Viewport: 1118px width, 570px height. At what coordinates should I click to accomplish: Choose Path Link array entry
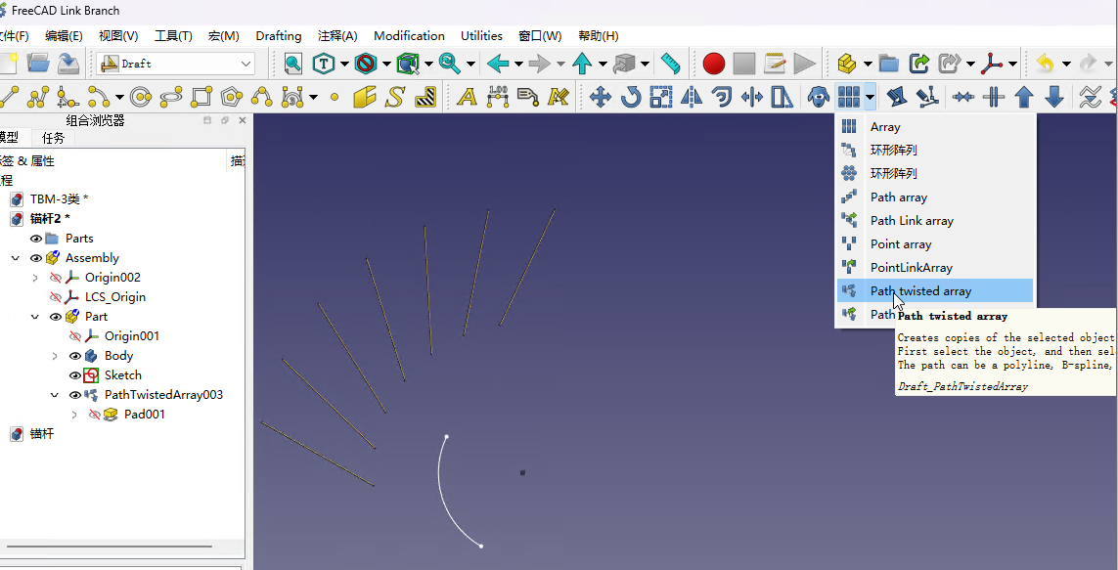pos(934,220)
